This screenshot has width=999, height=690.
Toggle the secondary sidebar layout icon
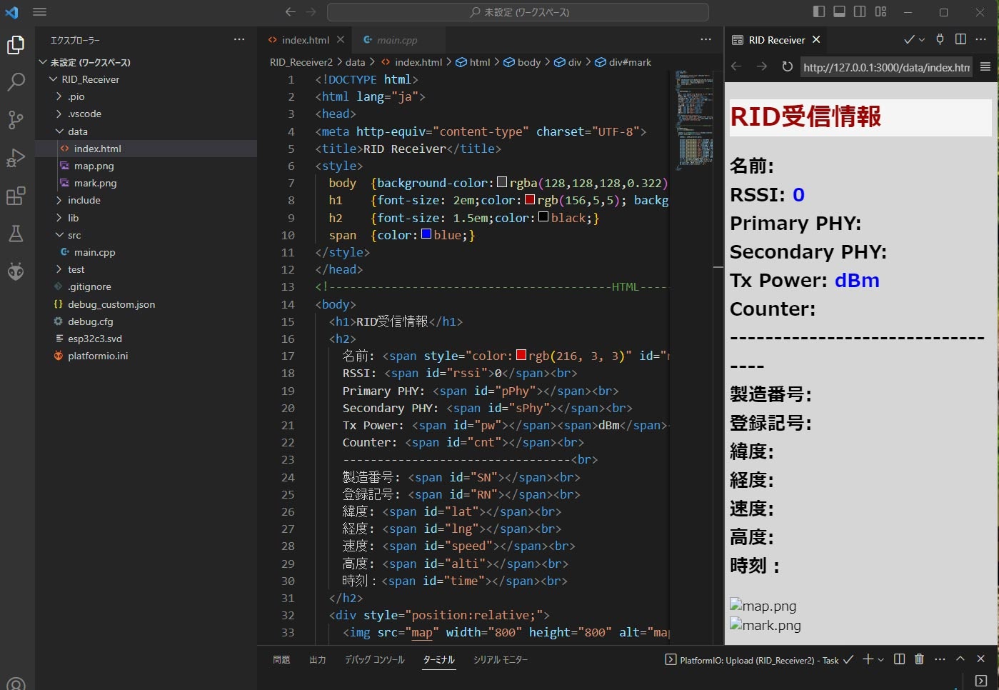coord(860,11)
